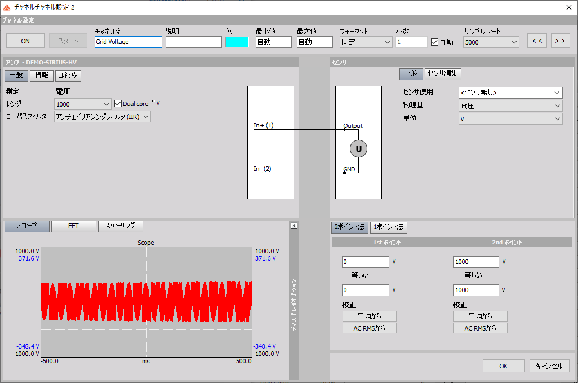Click the In- (2) label
This screenshot has width=578, height=383.
(262, 169)
